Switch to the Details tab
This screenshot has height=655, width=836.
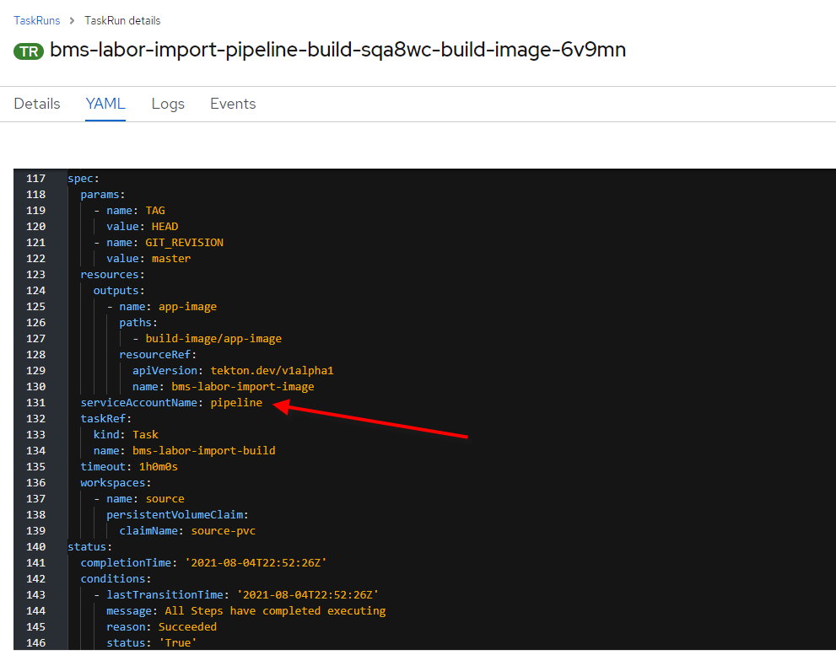click(36, 103)
